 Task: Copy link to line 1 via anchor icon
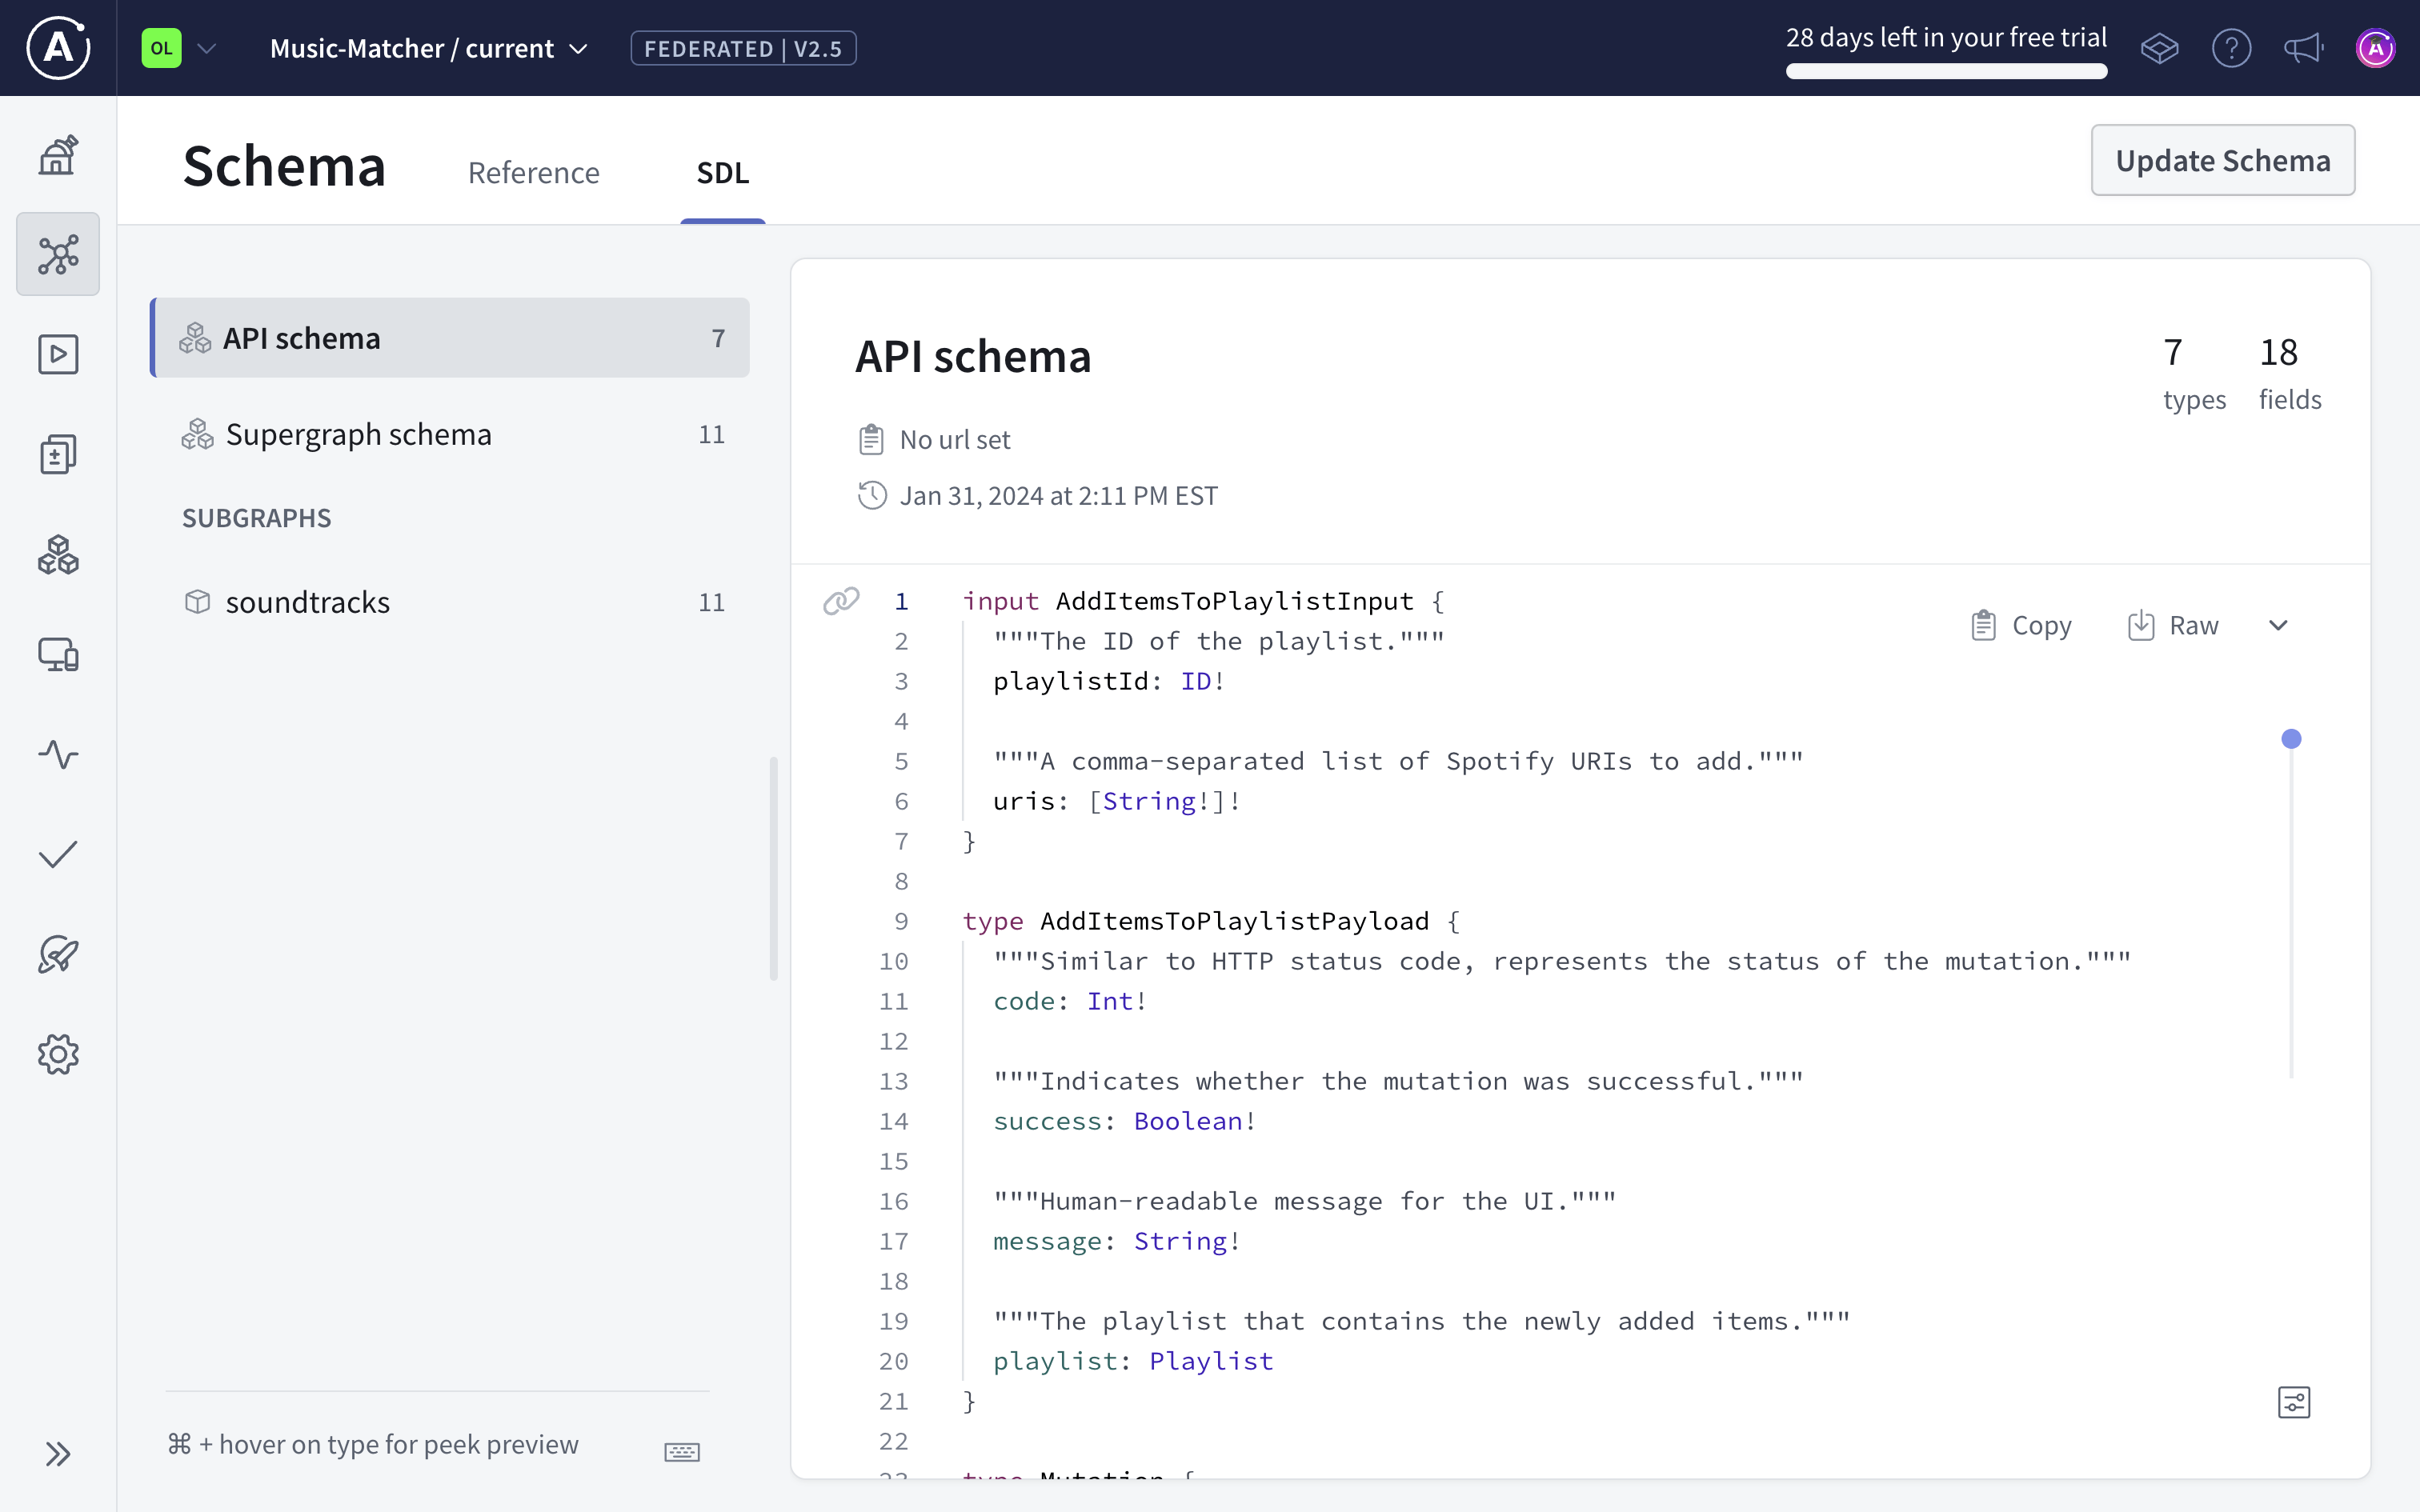click(841, 600)
